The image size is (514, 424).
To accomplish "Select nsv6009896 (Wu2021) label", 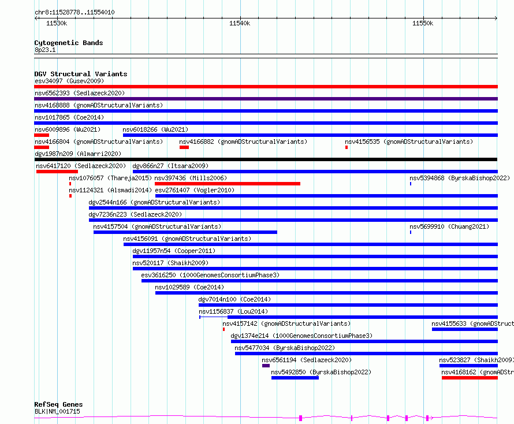I will 68,129.
